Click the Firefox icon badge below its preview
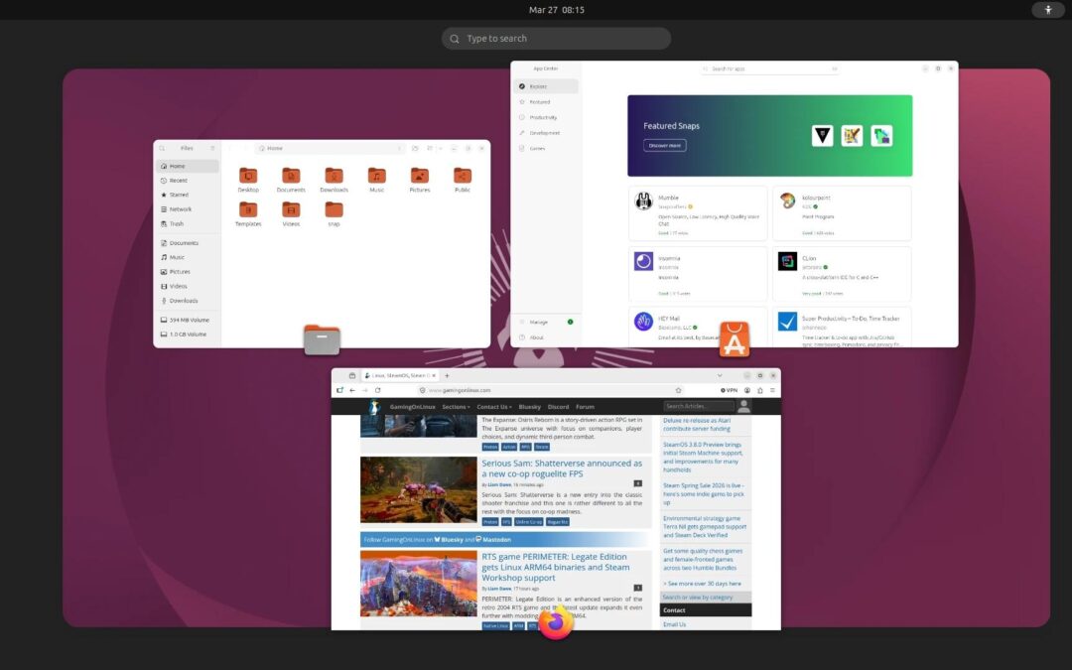 pyautogui.click(x=555, y=622)
